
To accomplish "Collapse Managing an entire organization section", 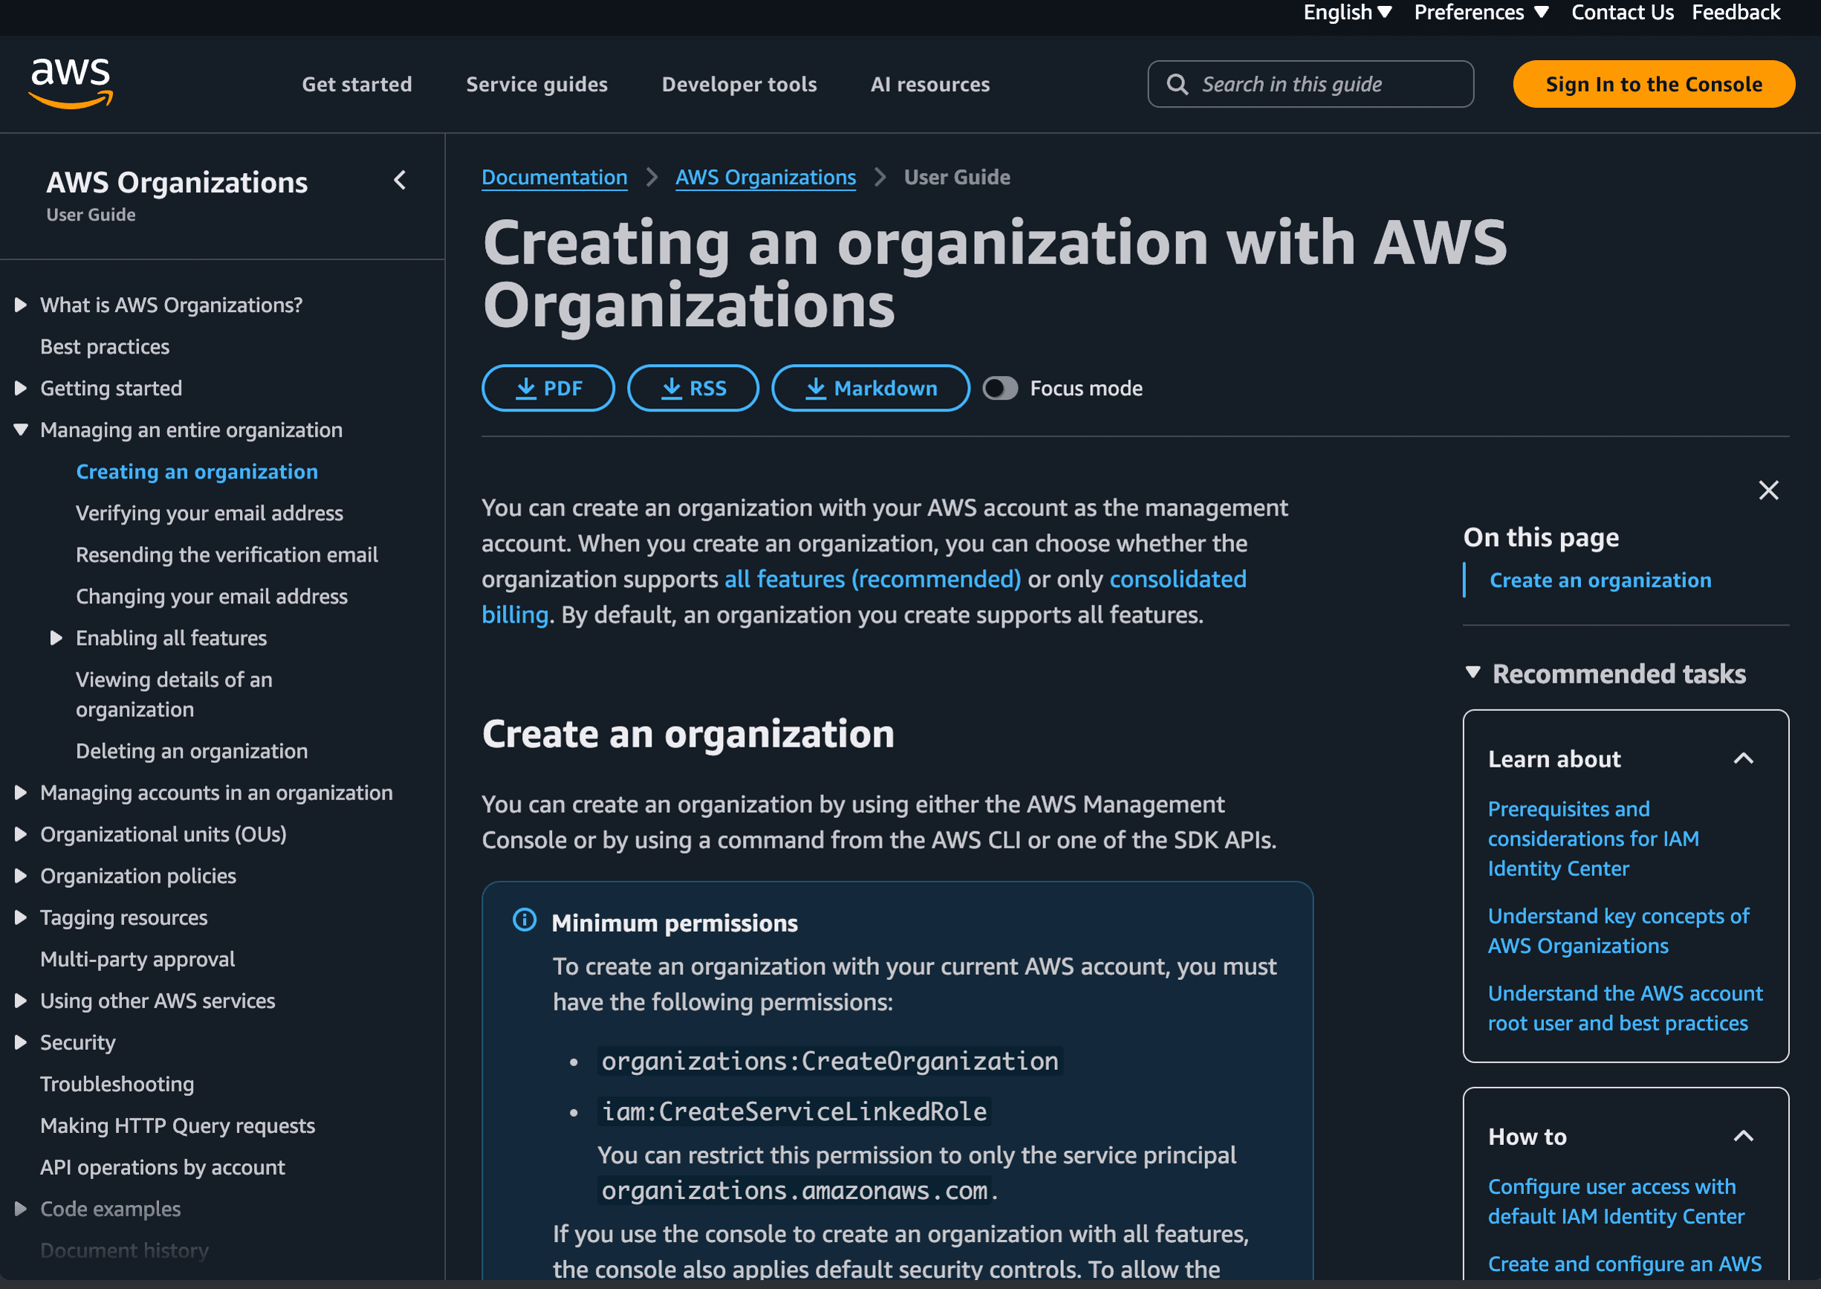I will (x=21, y=429).
